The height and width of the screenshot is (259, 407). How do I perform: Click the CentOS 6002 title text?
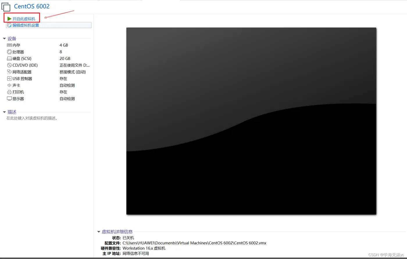[x=32, y=6]
